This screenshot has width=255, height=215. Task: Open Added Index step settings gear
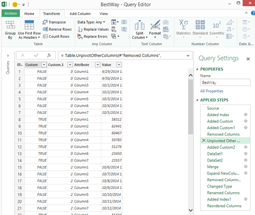tap(246, 115)
